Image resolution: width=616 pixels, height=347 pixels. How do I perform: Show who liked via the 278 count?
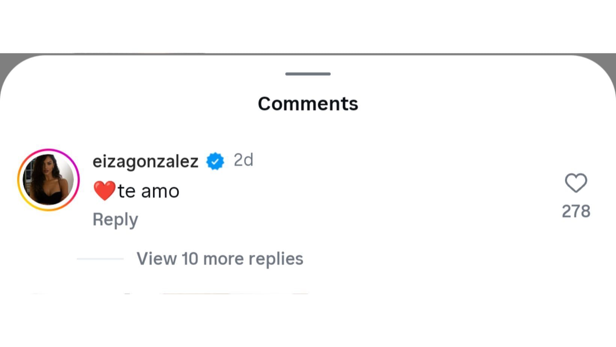(576, 211)
